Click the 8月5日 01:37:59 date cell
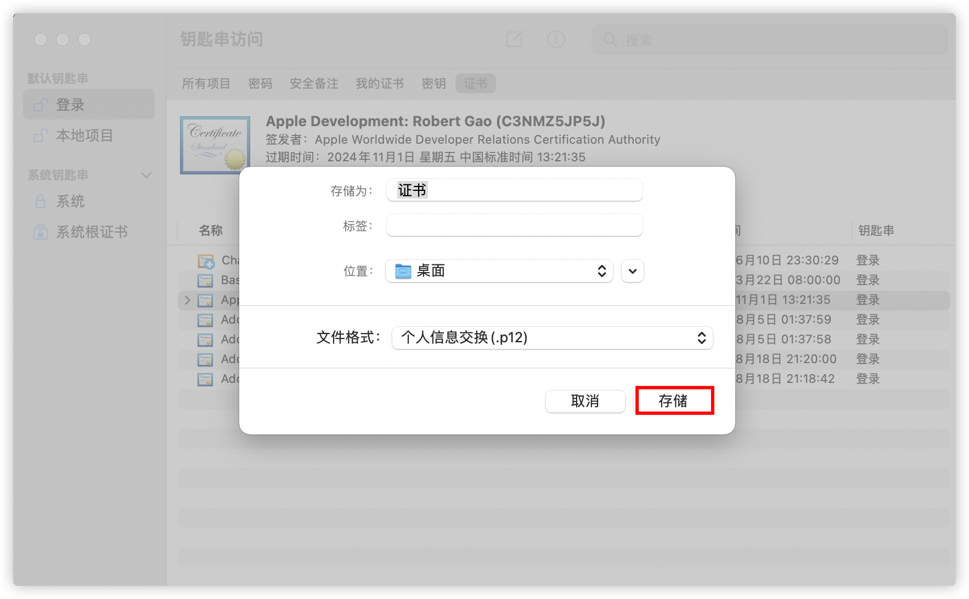The width and height of the screenshot is (969, 599). (x=784, y=320)
